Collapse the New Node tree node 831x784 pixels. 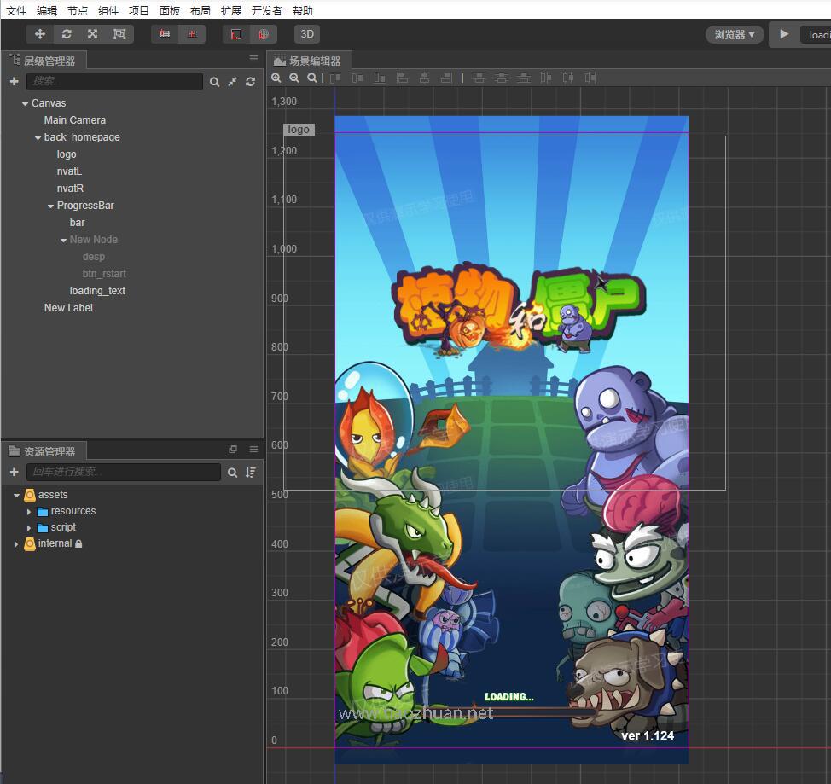click(63, 240)
